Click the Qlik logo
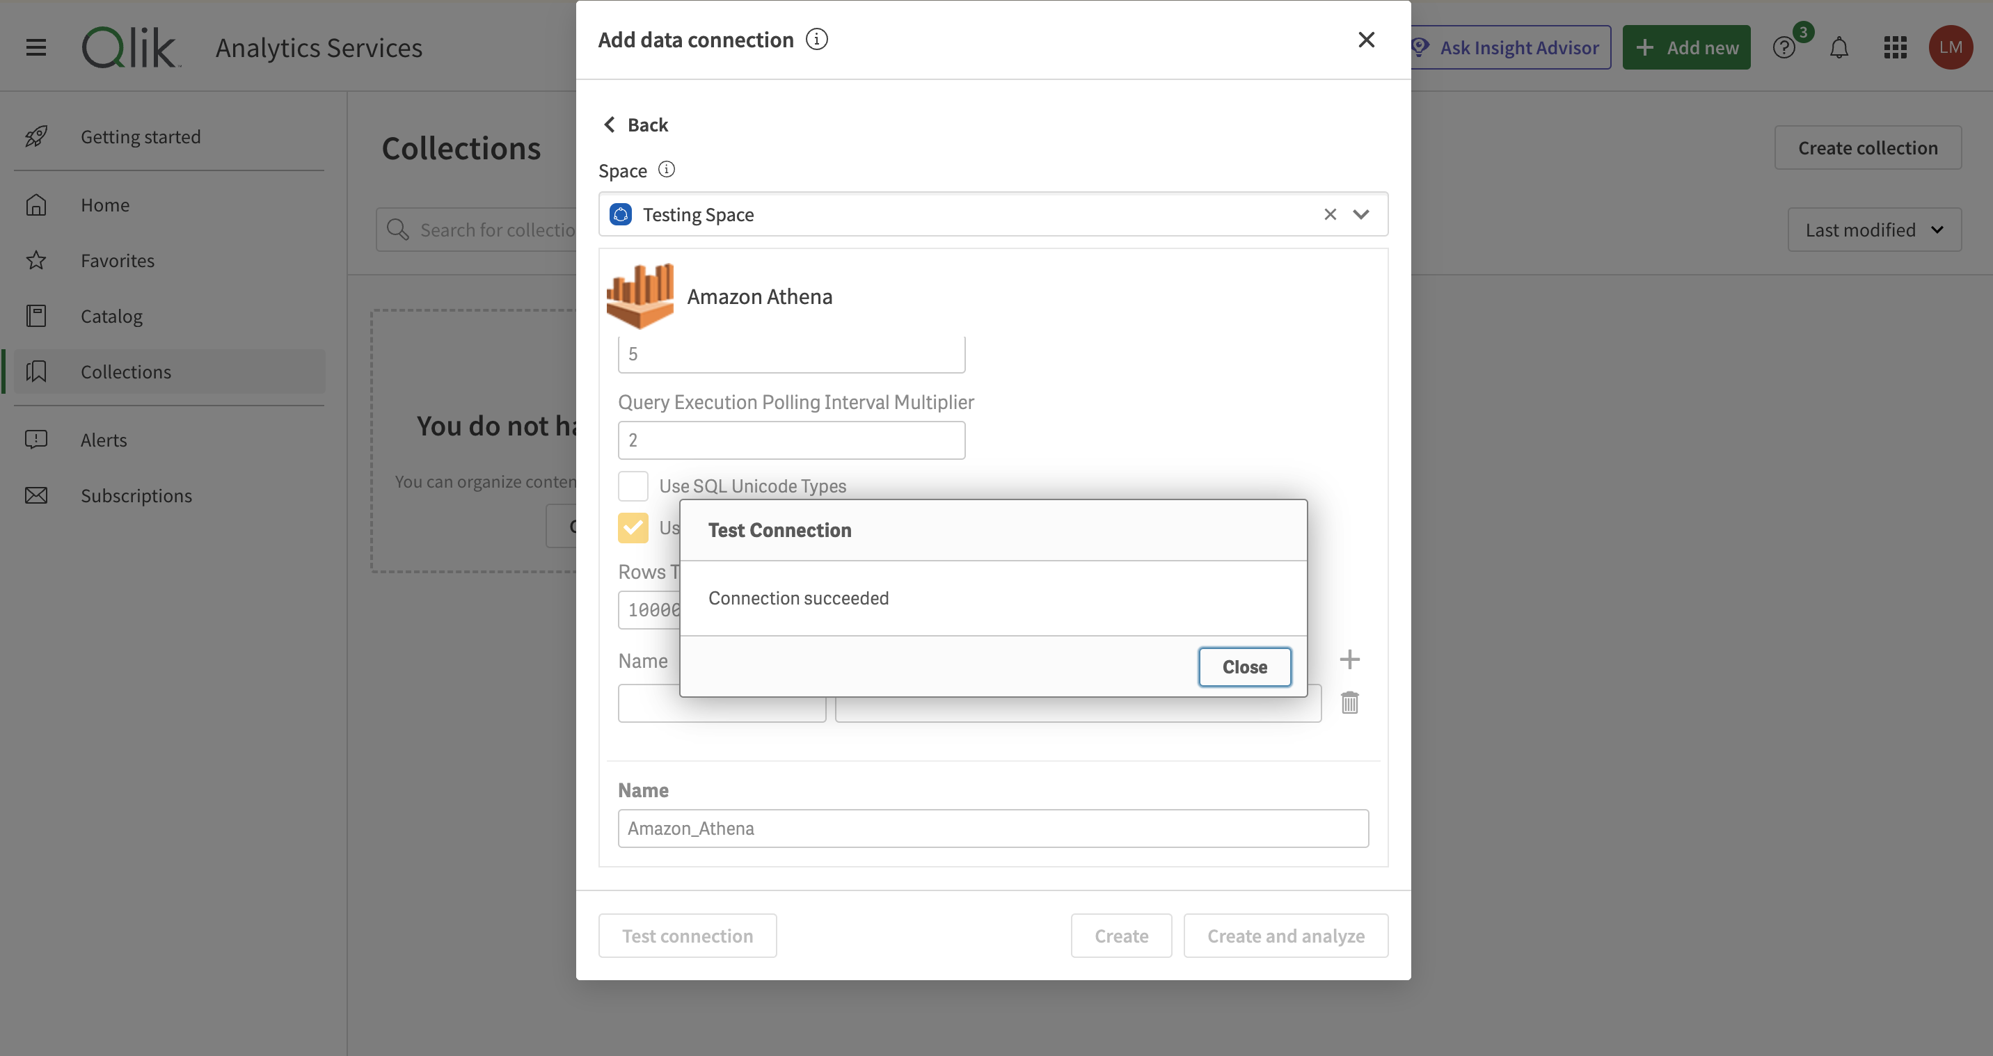The width and height of the screenshot is (1993, 1056). coord(130,47)
